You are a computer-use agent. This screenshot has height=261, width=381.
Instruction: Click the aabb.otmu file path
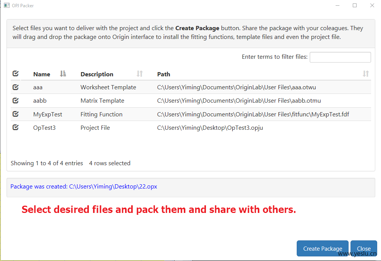[x=239, y=101]
